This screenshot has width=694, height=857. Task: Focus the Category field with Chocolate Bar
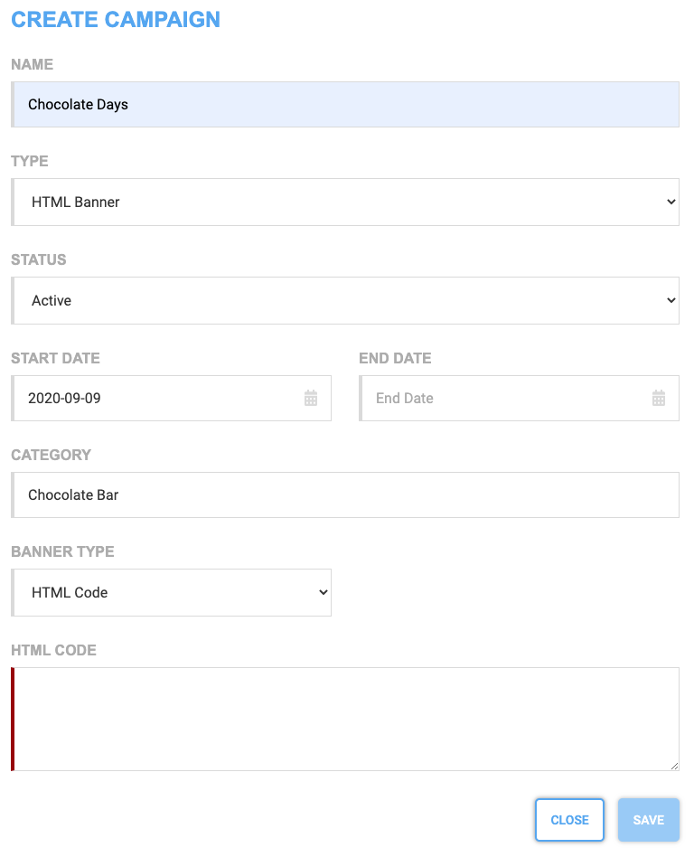pyautogui.click(x=345, y=494)
